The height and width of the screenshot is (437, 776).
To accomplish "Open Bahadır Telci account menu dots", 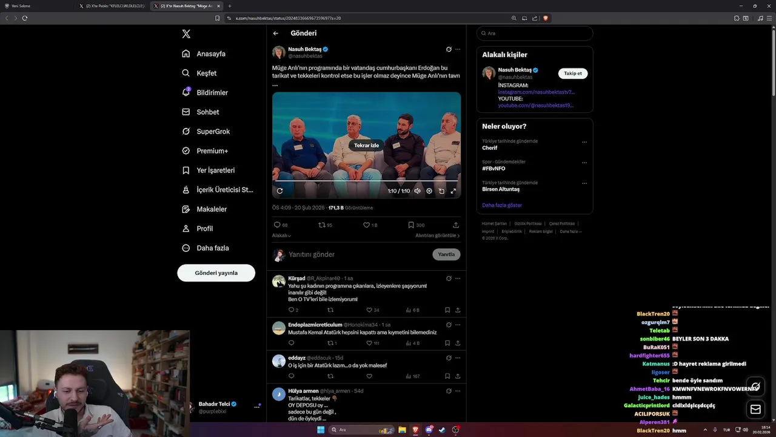I will [256, 407].
